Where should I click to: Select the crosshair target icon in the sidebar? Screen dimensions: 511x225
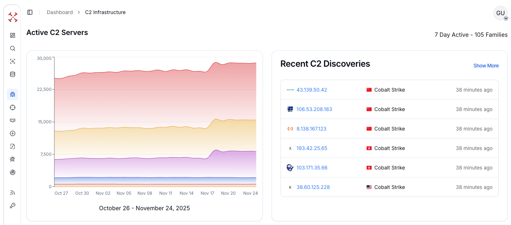[12, 107]
